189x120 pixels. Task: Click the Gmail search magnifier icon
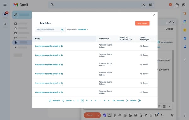pos(52,5)
